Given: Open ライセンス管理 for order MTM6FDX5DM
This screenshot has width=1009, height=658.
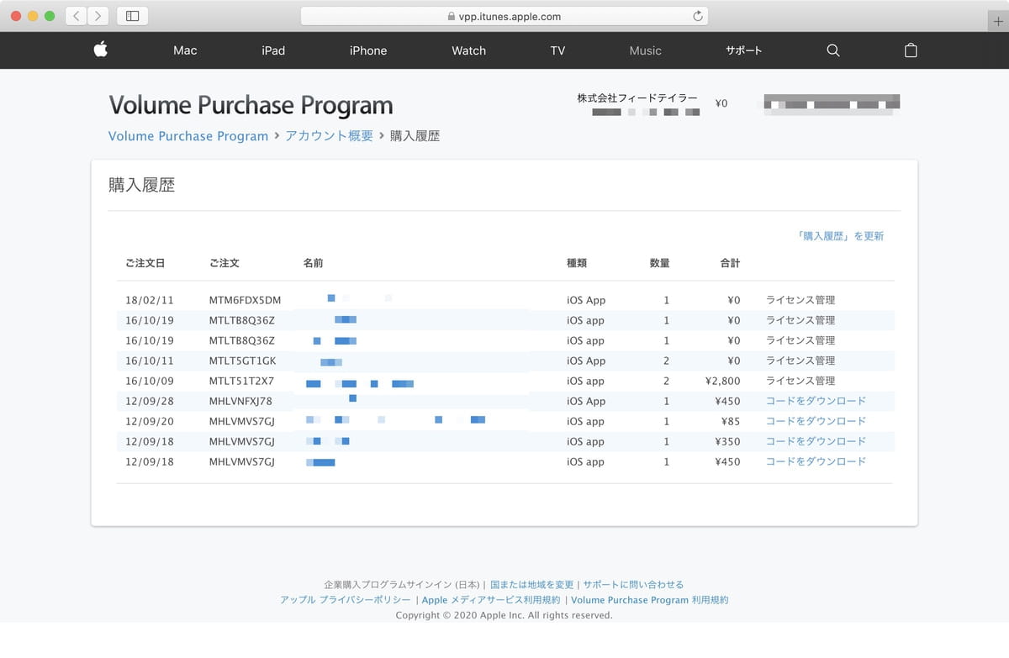Looking at the screenshot, I should pos(800,300).
